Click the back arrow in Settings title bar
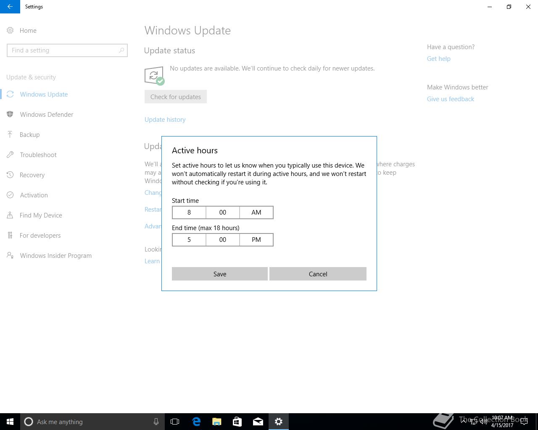Screen dimensions: 538x430 (10, 7)
